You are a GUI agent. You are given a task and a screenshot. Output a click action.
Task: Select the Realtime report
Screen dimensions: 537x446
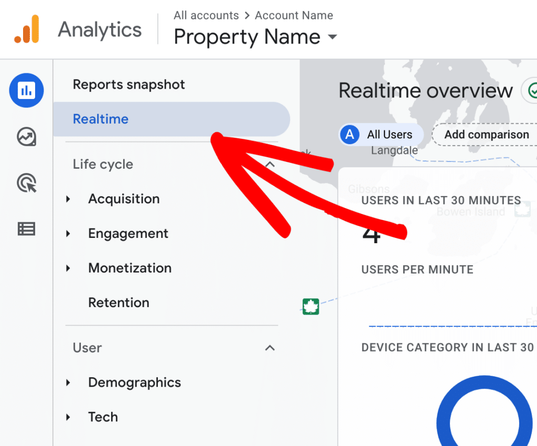(x=101, y=119)
